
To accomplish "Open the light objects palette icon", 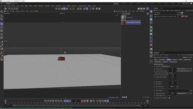I will pyautogui.click(x=151, y=56).
